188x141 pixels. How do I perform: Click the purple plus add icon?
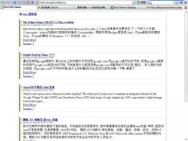pos(32,2)
